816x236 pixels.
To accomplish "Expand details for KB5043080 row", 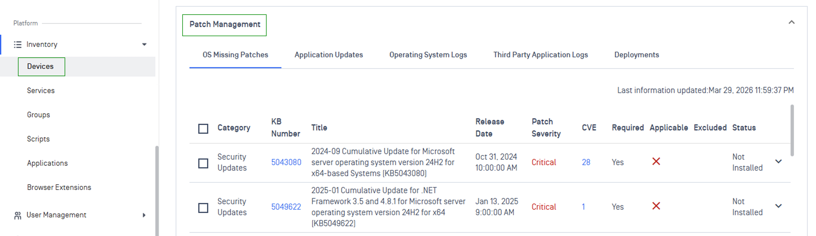I will [778, 161].
